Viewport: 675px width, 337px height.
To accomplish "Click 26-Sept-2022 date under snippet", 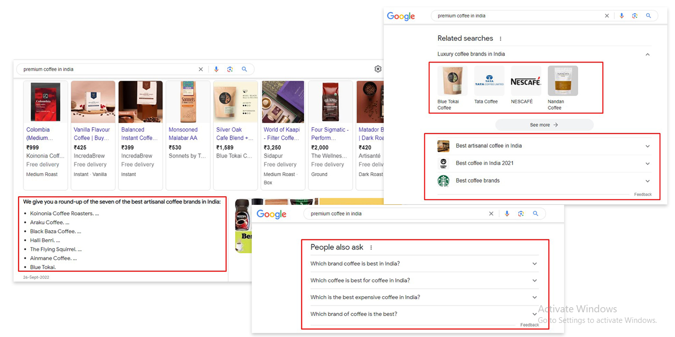I will coord(36,277).
